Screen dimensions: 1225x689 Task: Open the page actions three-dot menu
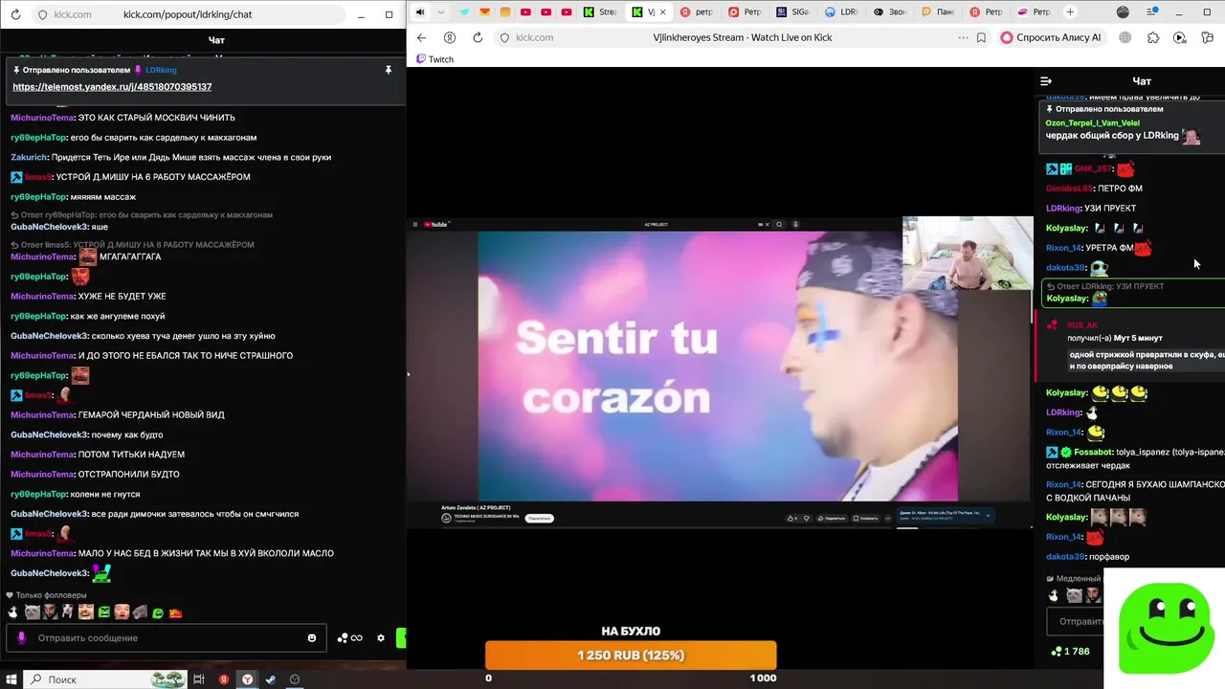963,37
